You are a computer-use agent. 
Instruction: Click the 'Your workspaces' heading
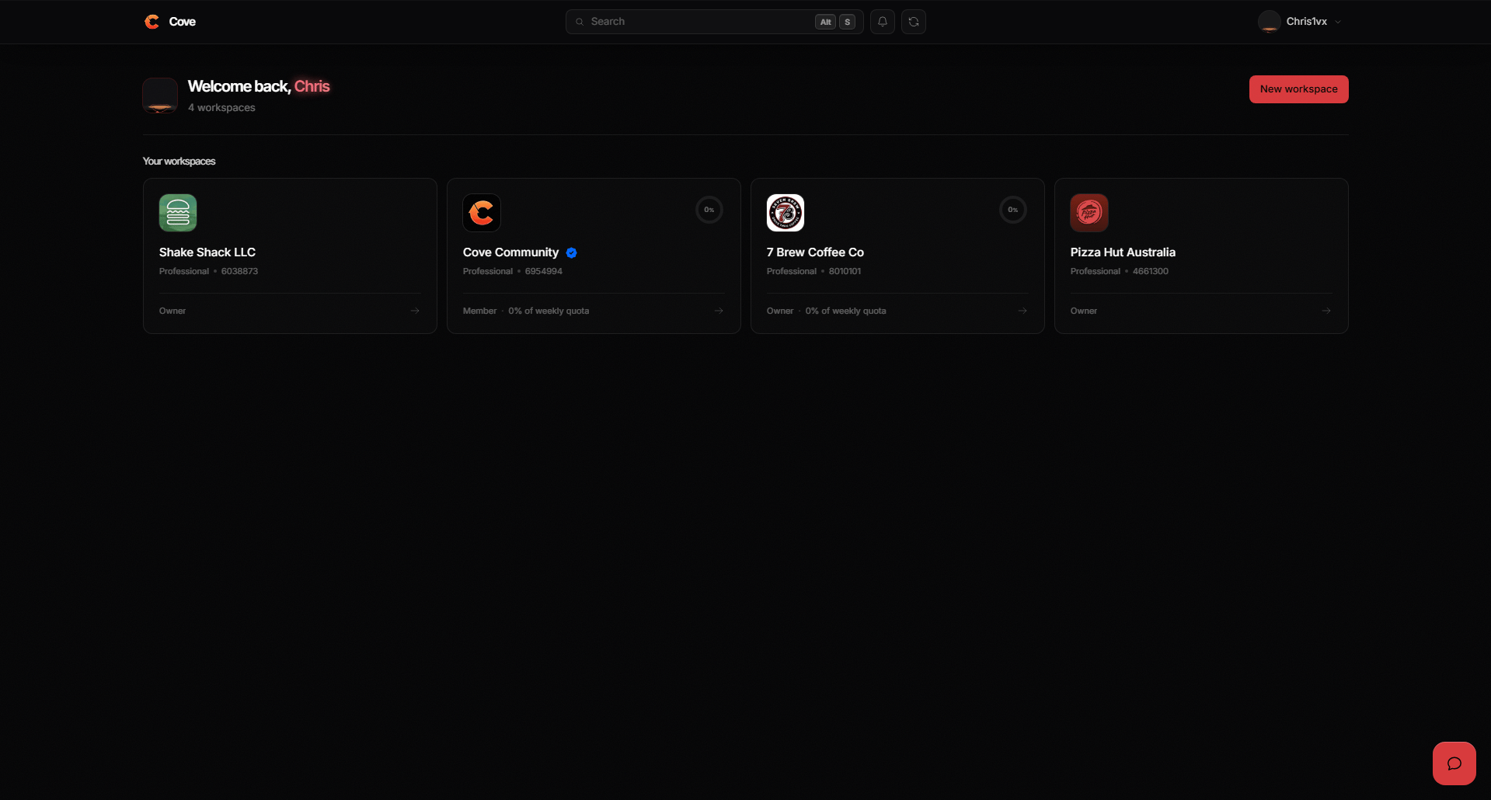tap(179, 162)
